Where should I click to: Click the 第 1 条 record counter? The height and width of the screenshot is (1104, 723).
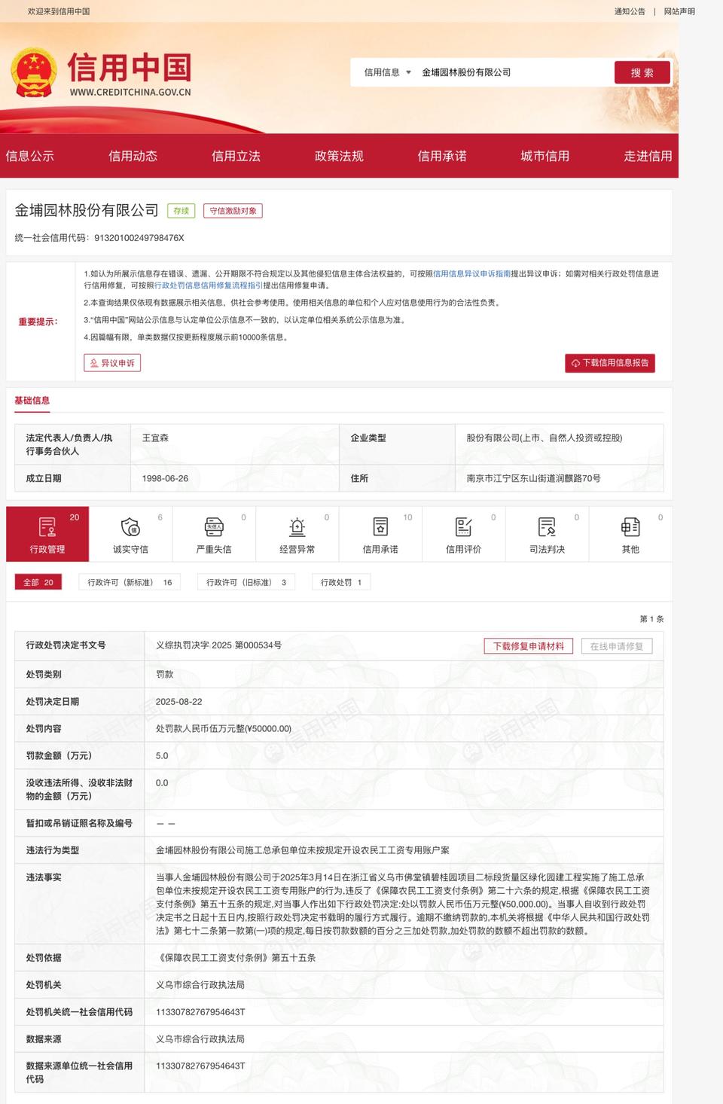click(651, 619)
